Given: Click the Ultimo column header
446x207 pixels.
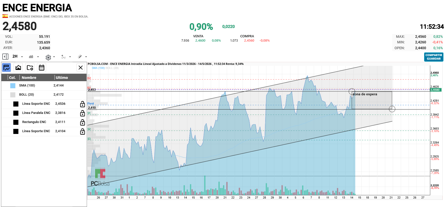Looking at the screenshot, I should pos(62,78).
